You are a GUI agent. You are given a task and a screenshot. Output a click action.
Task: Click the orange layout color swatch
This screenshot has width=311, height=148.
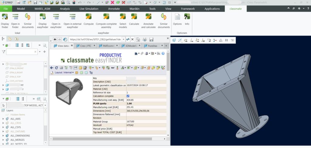coord(77,73)
